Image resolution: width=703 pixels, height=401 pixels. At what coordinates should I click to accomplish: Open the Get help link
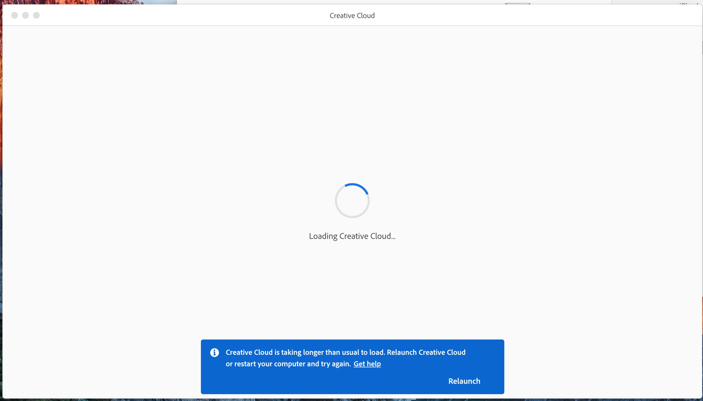[x=367, y=364]
